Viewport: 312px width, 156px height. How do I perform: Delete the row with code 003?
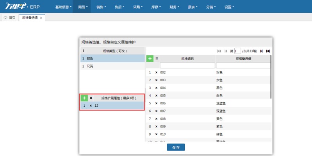click(156, 80)
